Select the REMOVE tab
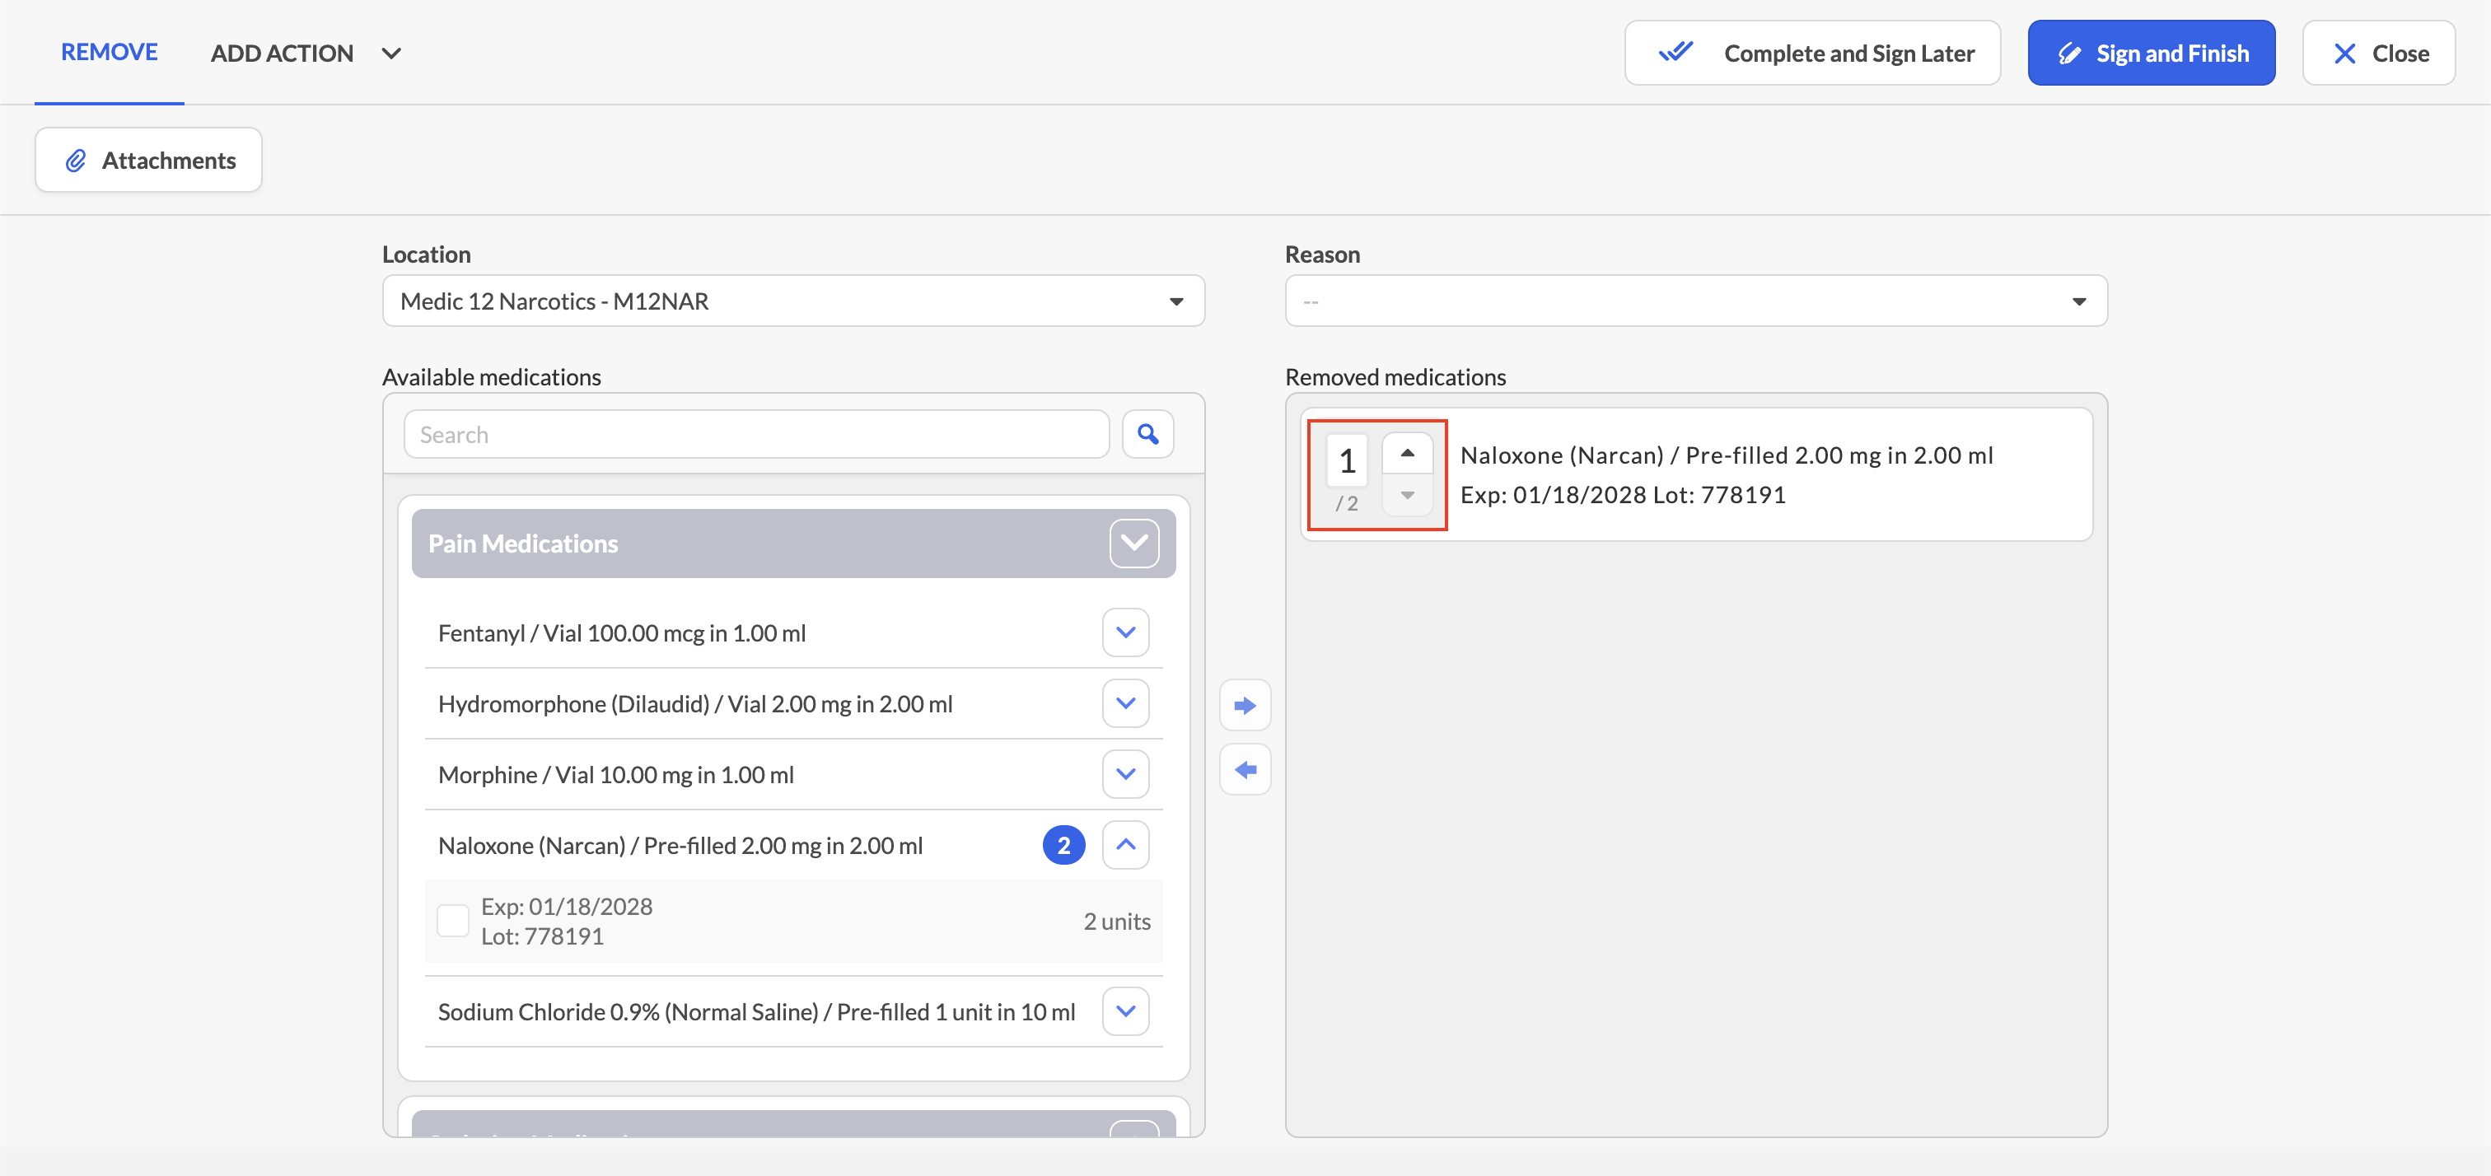Viewport: 2491px width, 1176px height. 110,52
